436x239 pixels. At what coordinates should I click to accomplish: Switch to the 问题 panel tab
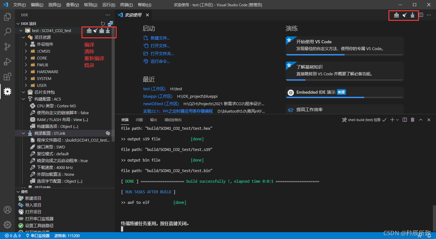(x=139, y=120)
